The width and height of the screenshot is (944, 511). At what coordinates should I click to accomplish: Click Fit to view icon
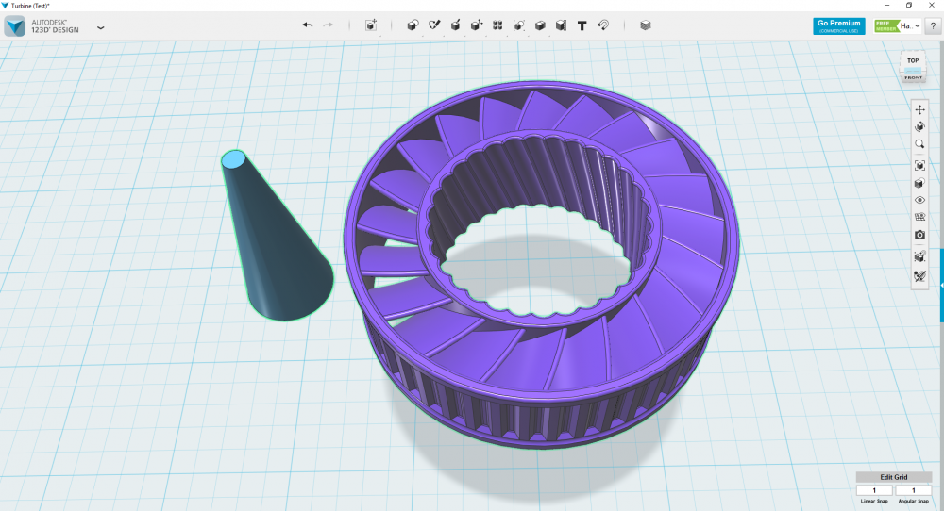coord(919,165)
